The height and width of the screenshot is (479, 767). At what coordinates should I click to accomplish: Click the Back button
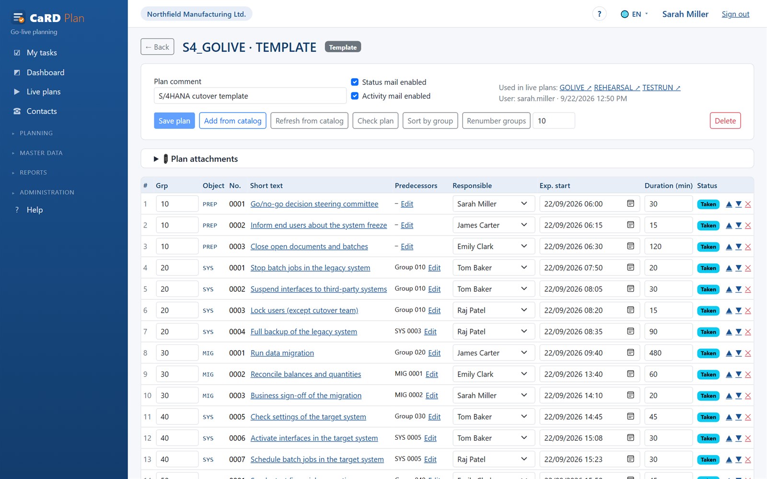157,47
